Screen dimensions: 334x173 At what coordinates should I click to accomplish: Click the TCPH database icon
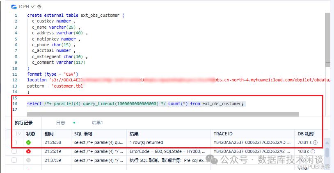click(x=14, y=7)
